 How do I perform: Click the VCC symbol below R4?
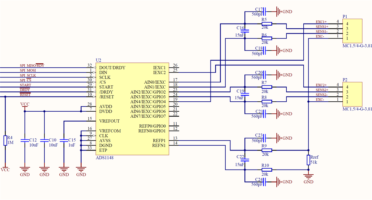[5, 168]
